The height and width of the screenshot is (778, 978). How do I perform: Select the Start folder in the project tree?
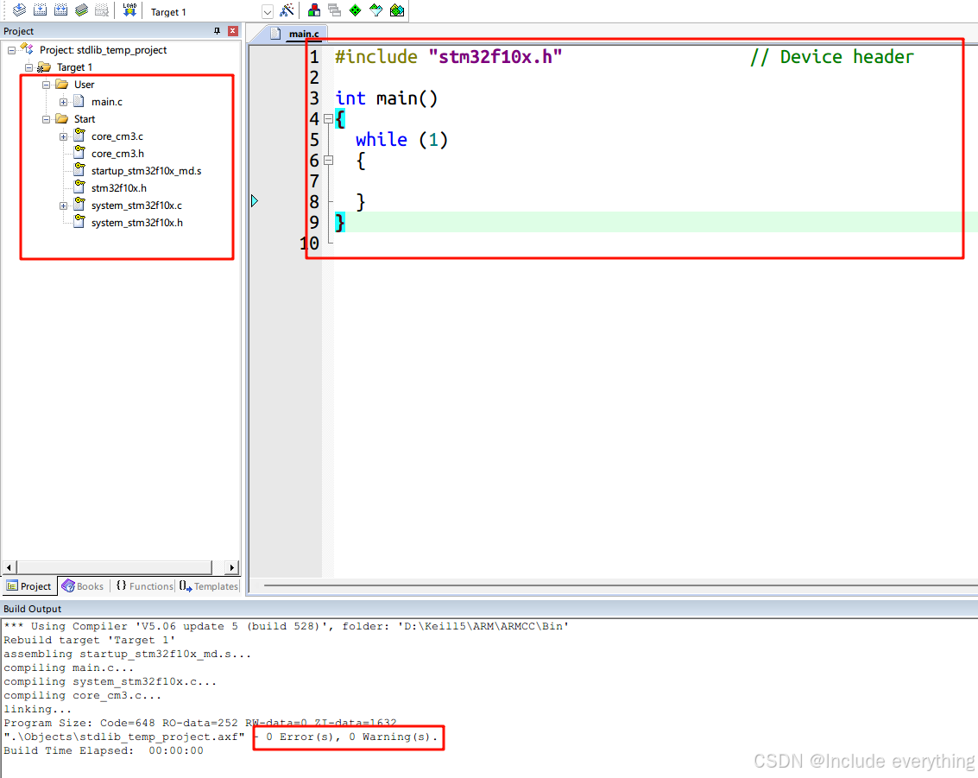point(85,119)
